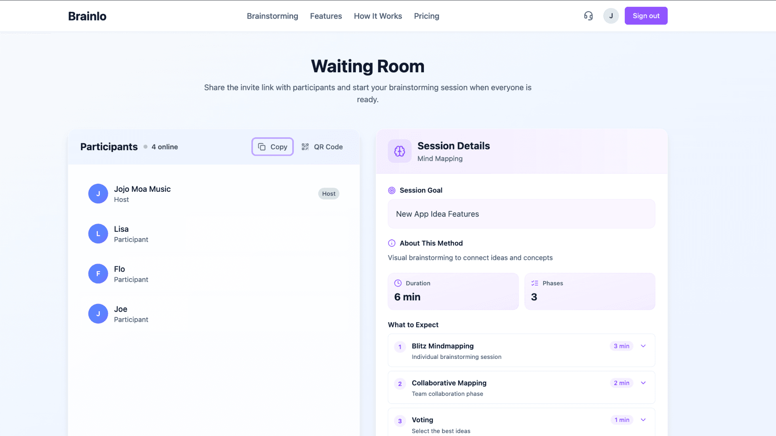776x436 pixels.
Task: Click the Session Goal target icon
Action: [391, 190]
